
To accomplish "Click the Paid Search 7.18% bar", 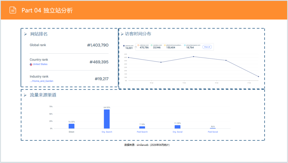I will (142, 127).
